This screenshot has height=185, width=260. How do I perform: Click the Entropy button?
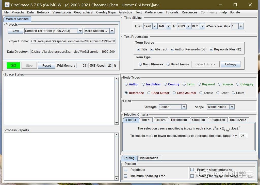[231, 64]
